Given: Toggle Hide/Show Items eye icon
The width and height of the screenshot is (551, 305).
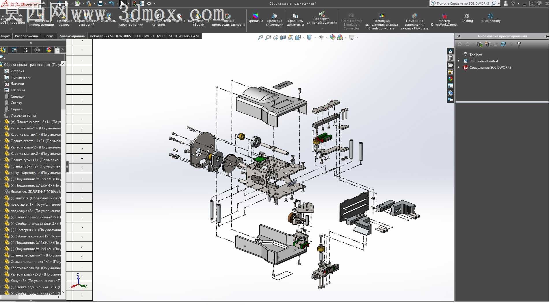Looking at the screenshot, I should (x=321, y=37).
